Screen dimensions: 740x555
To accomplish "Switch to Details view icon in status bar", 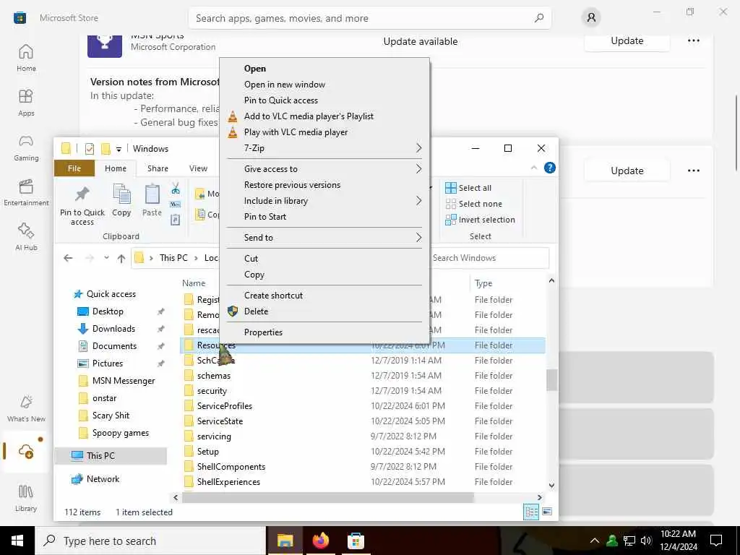I will tap(531, 512).
